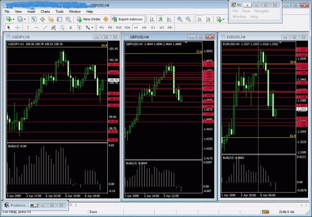The height and width of the screenshot is (217, 312).
Task: Toggle the Expert Advisors button
Action: (x=128, y=19)
